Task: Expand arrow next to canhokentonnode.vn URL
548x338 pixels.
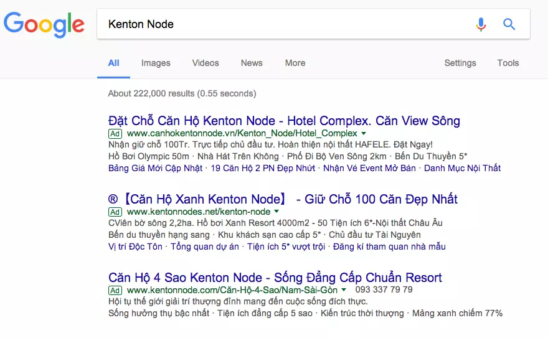Action: tap(364, 133)
